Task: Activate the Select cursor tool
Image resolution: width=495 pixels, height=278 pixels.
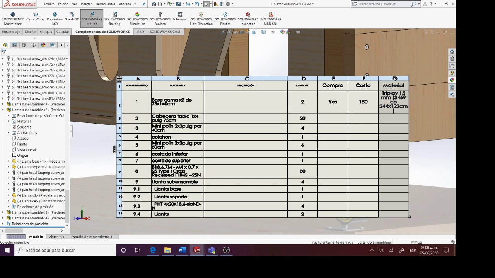Action: 207,4
